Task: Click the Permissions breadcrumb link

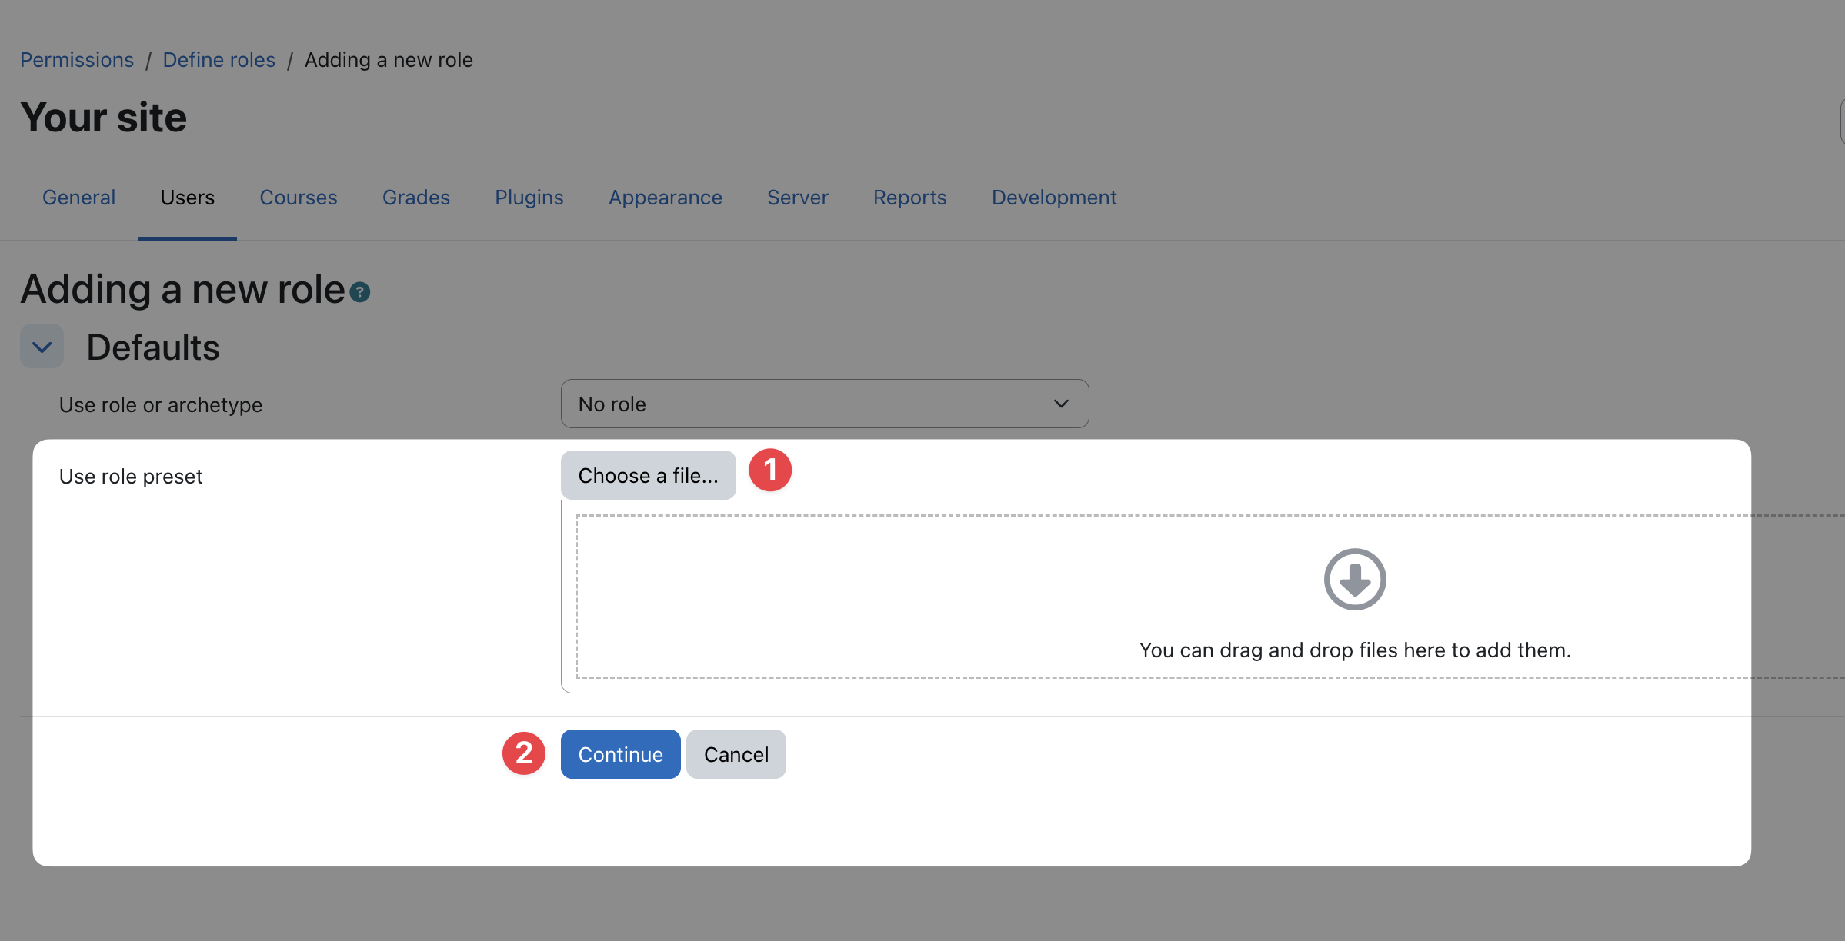Action: tap(77, 60)
